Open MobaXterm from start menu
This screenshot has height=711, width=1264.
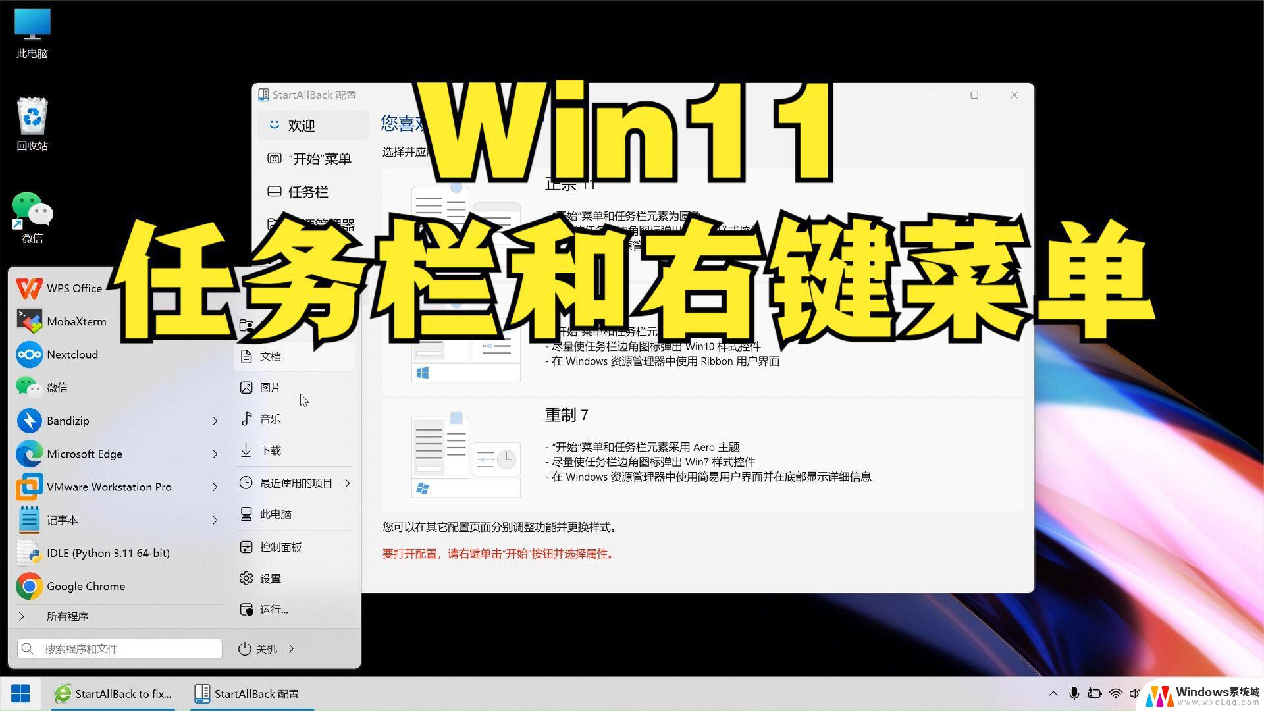(x=77, y=322)
